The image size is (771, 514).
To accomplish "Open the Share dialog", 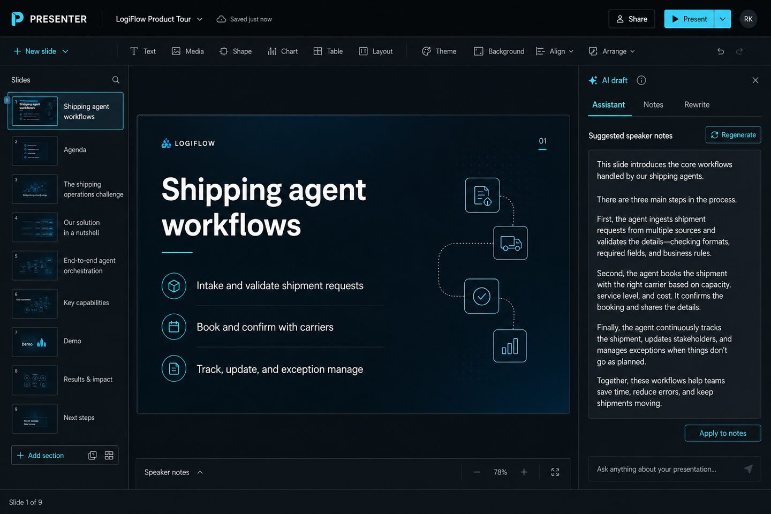I will point(632,19).
